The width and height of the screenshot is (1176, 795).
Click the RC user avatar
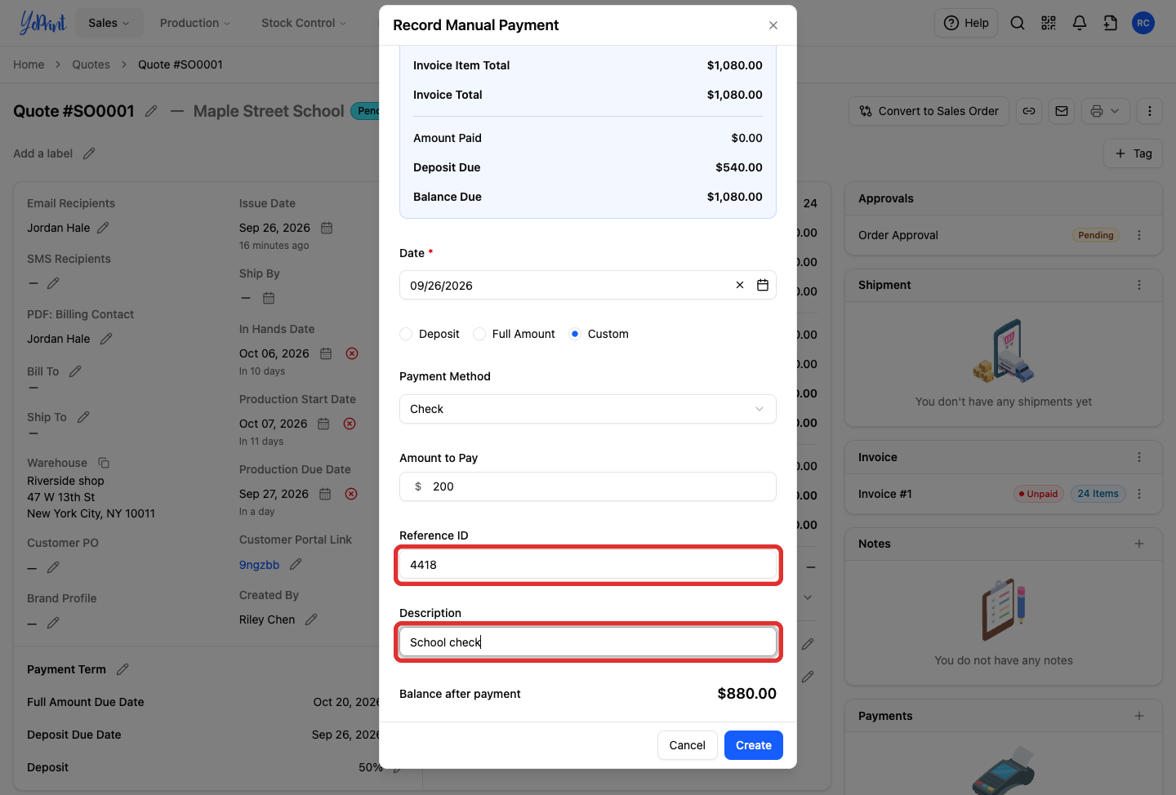[1143, 23]
